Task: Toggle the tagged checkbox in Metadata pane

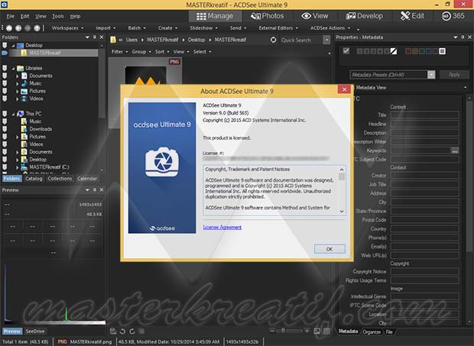Action: pyautogui.click(x=346, y=51)
